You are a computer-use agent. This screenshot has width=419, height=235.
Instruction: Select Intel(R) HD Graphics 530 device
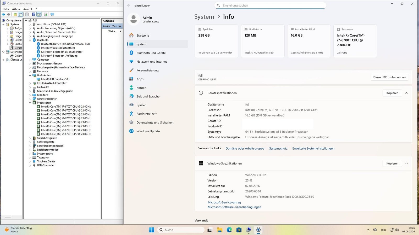55,79
